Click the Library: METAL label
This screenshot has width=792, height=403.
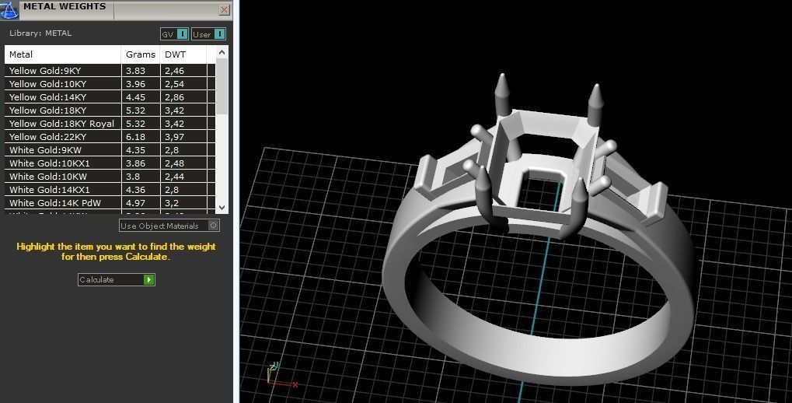(40, 33)
